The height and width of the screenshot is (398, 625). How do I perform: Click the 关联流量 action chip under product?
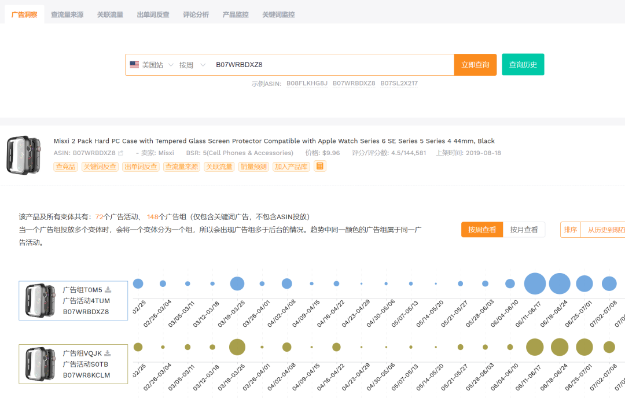[x=219, y=166]
